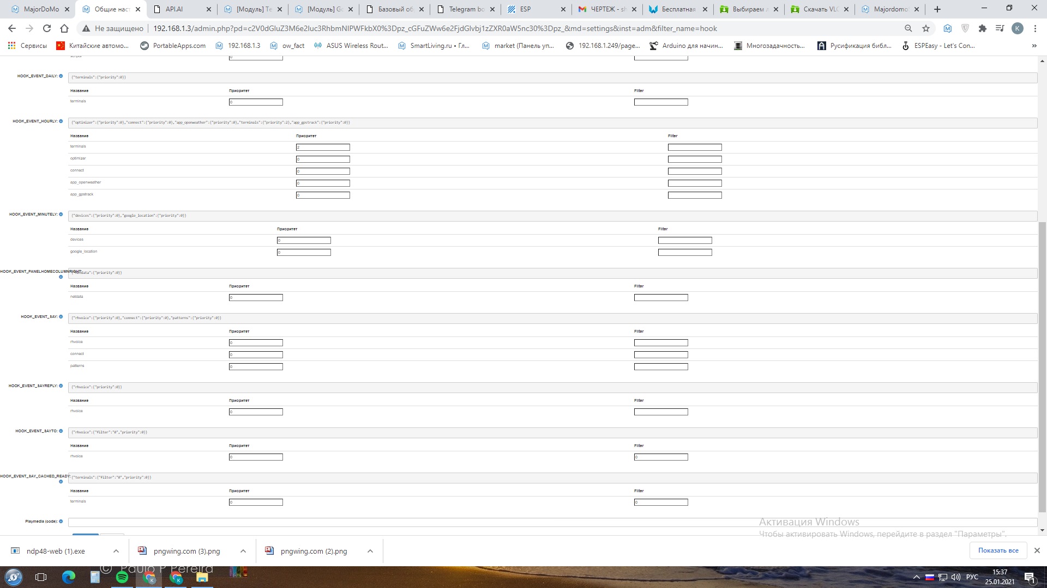Launch Spotify from the Windows taskbar
This screenshot has height=588, width=1047.
[x=122, y=577]
